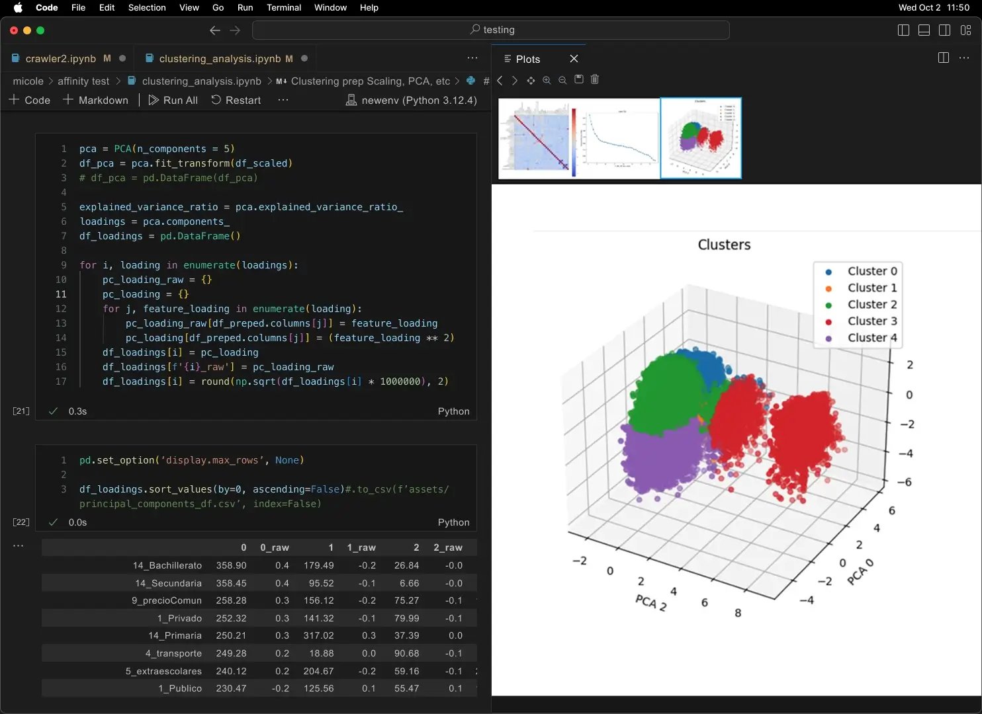Split the Plots editor to the right
982x714 pixels.
tap(944, 58)
